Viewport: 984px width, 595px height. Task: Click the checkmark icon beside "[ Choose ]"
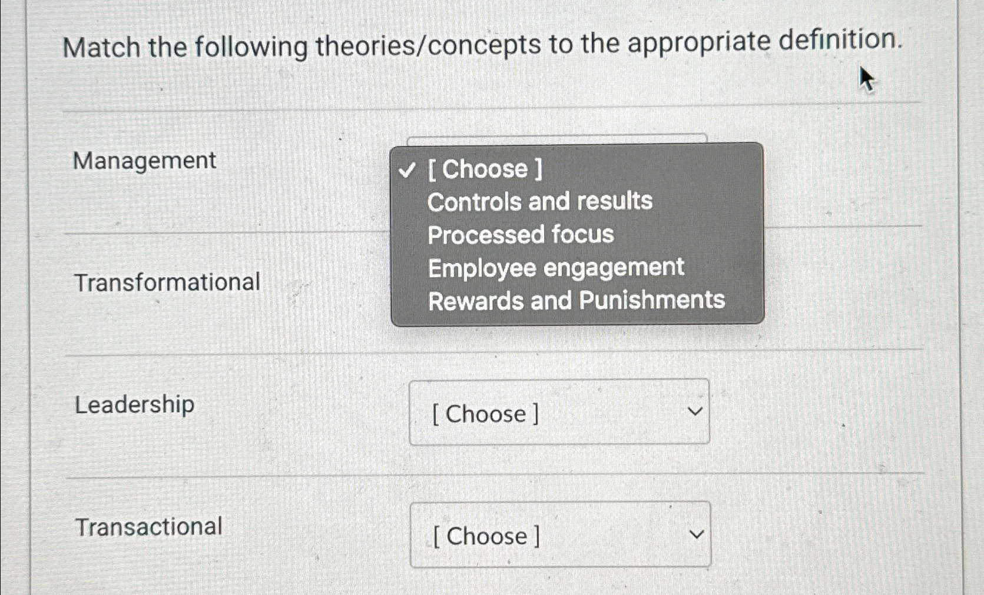pyautogui.click(x=406, y=171)
